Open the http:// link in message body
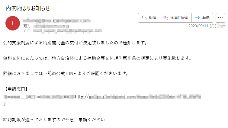 [138, 97]
